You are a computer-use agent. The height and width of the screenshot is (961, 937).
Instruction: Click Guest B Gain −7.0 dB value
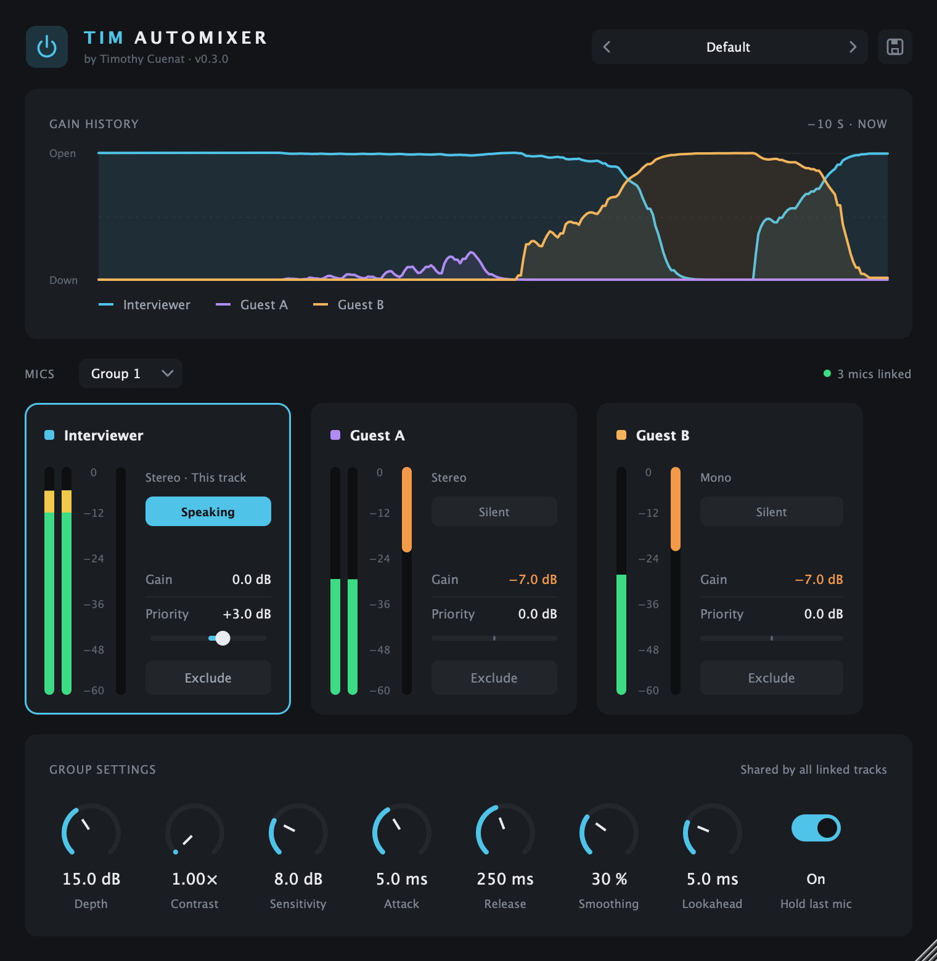(x=819, y=580)
